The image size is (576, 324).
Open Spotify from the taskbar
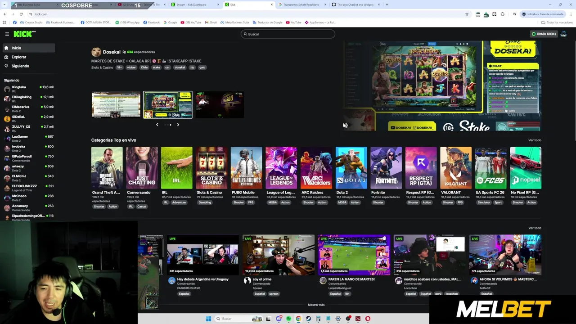click(288, 319)
